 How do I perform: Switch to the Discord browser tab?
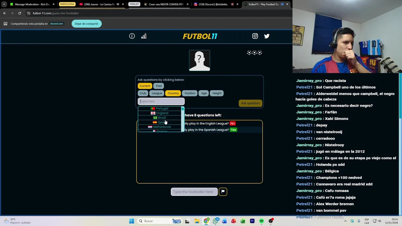(x=215, y=4)
